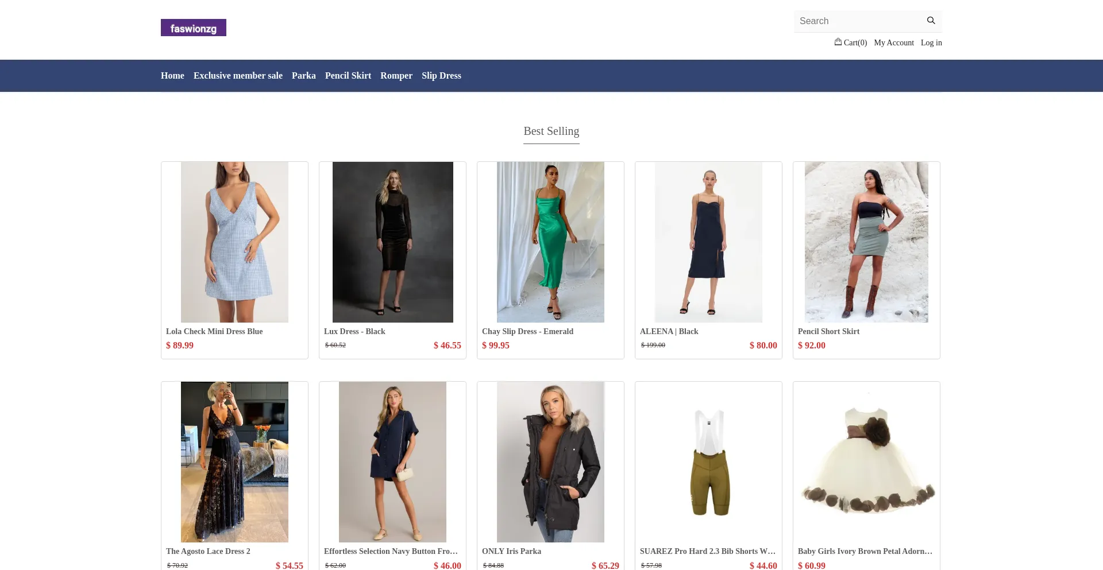
Task: Select the Log in link
Action: [931, 42]
